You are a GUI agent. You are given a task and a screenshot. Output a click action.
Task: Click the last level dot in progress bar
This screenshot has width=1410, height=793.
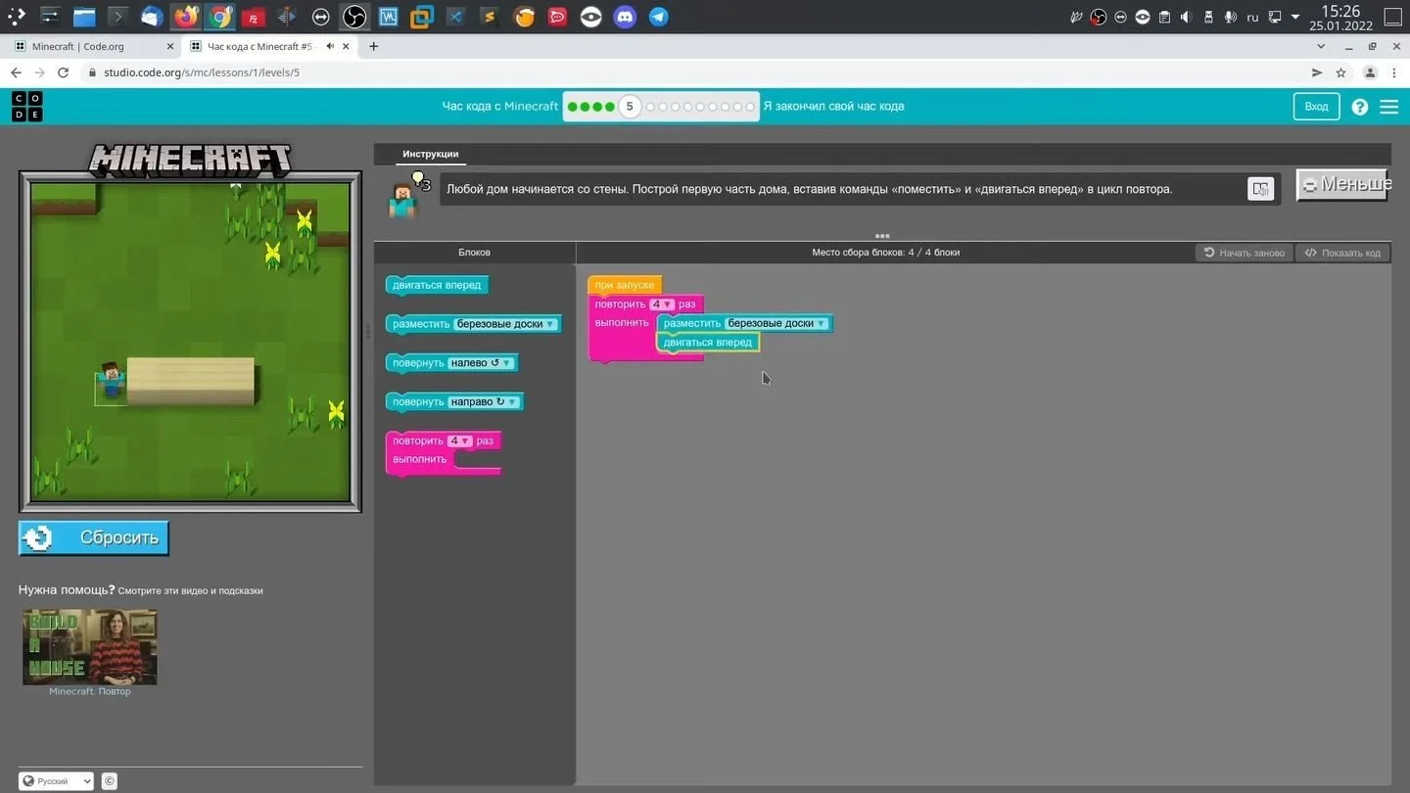751,107
